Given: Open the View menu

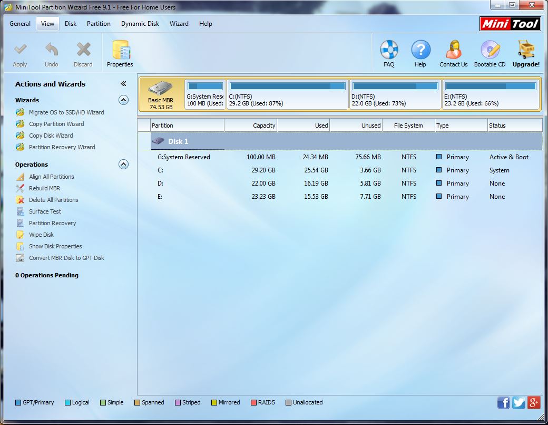Looking at the screenshot, I should (47, 23).
